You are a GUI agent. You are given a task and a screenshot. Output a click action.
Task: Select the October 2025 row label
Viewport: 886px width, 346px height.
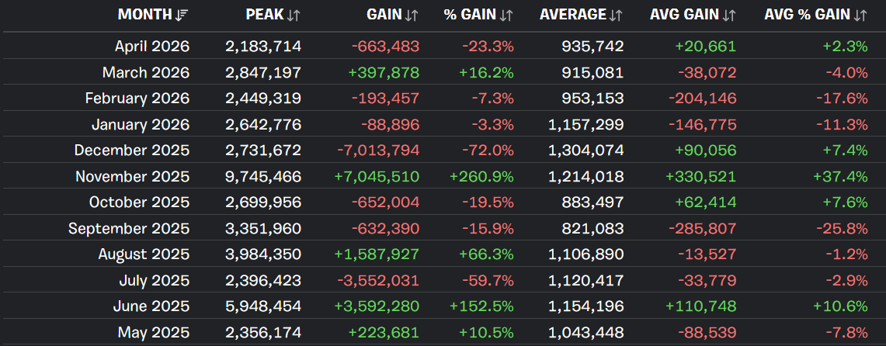coord(140,202)
